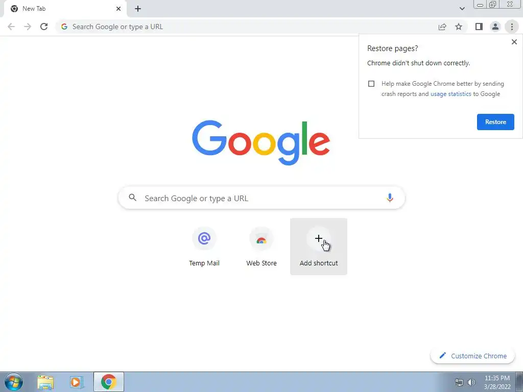
Task: Select the New Tab tab
Action: click(x=65, y=9)
